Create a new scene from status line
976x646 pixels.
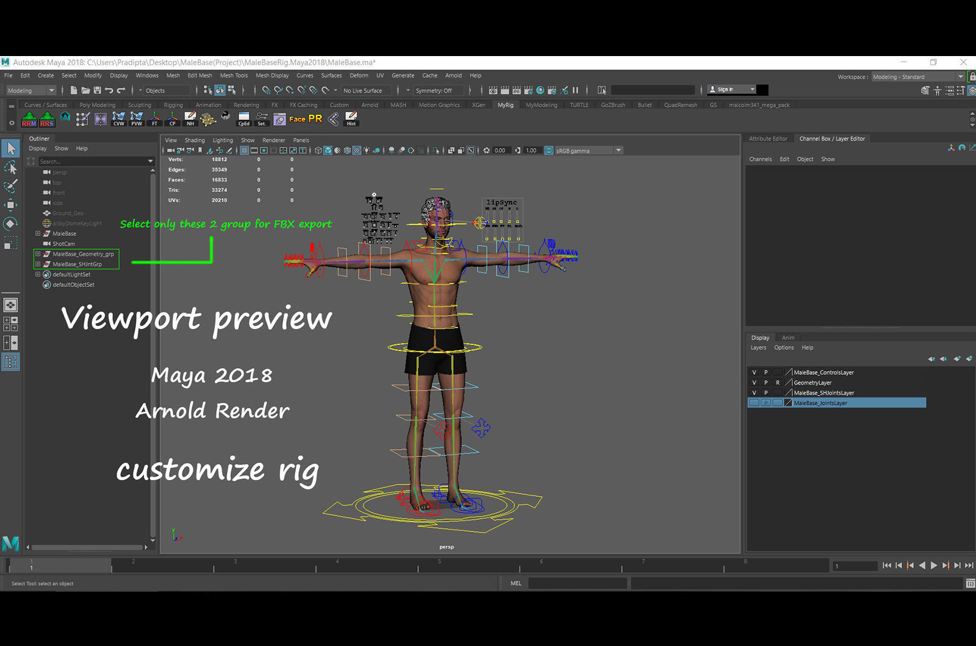tap(74, 90)
